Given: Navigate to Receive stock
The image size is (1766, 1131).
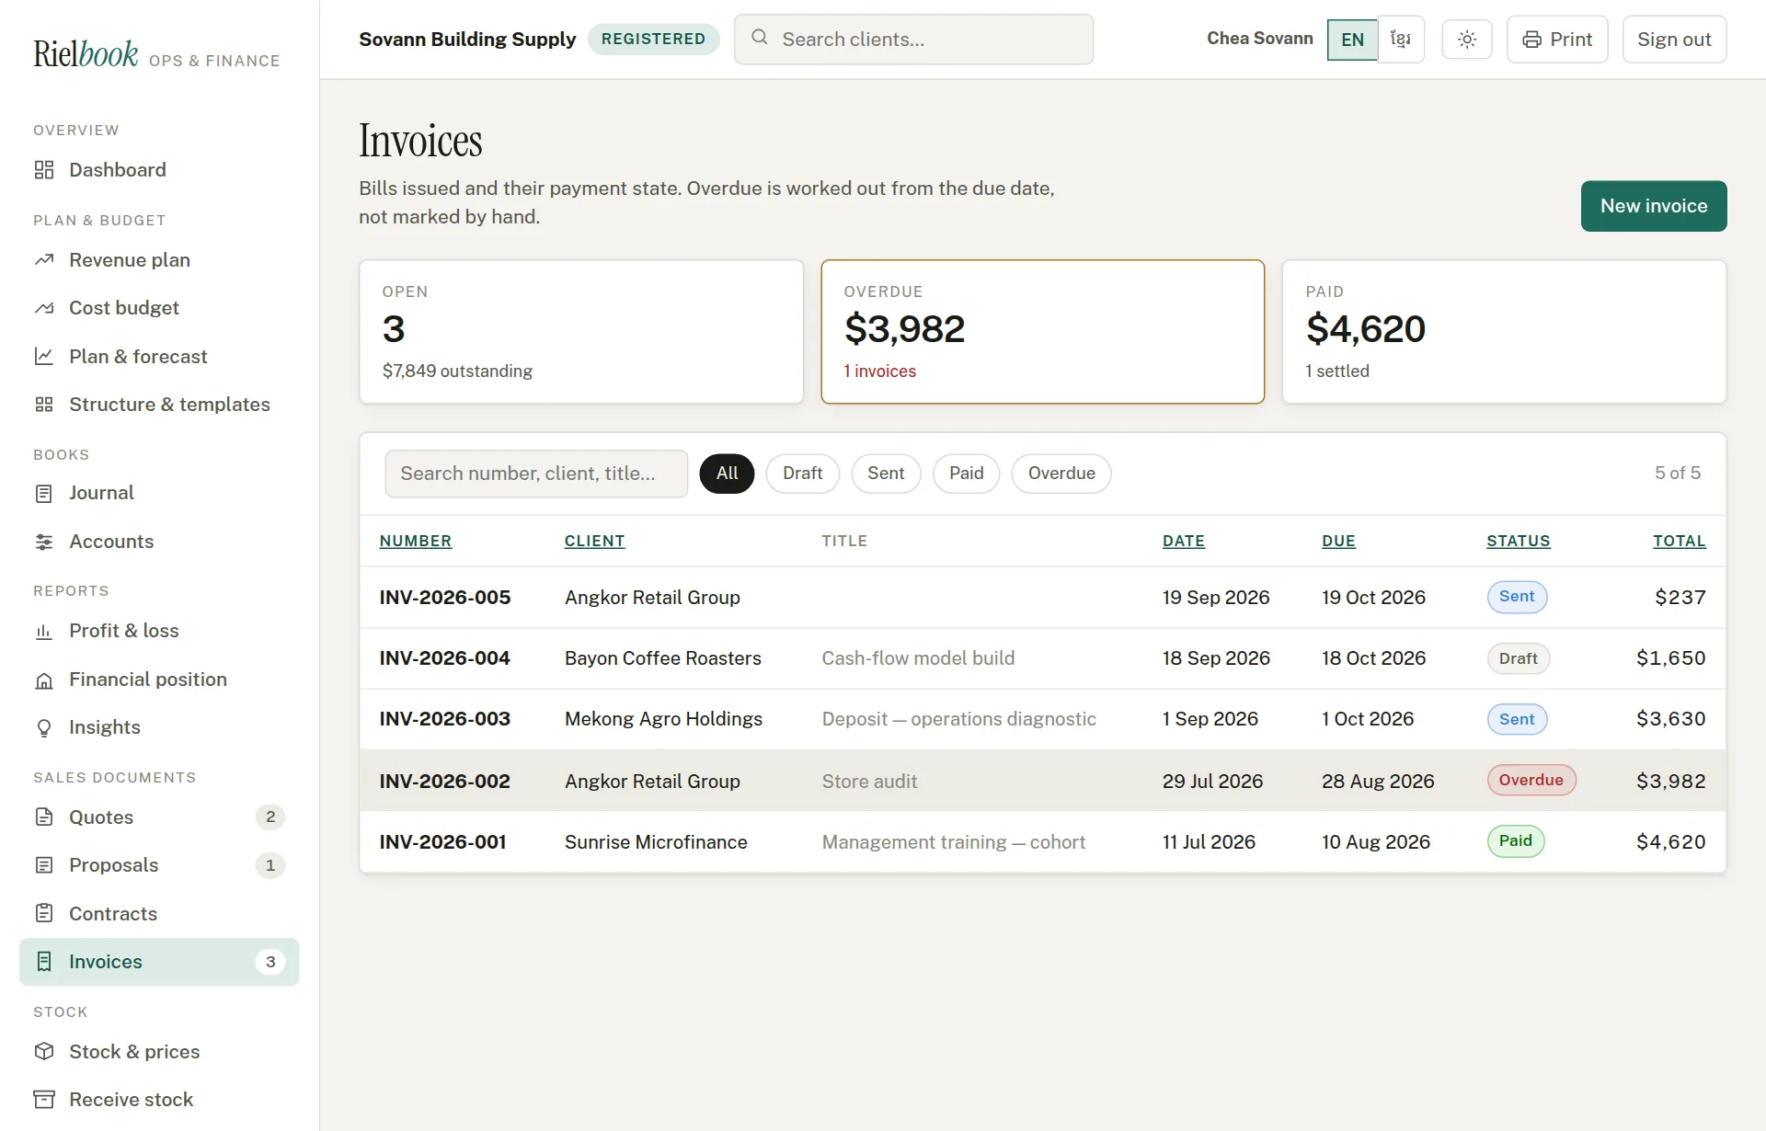Looking at the screenshot, I should 159,1100.
